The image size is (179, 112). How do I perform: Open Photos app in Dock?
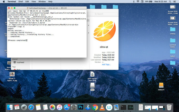[x=52, y=107]
